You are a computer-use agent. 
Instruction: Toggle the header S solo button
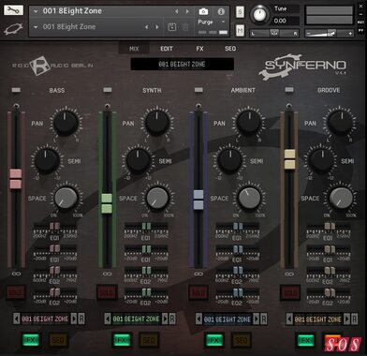pos(240,12)
